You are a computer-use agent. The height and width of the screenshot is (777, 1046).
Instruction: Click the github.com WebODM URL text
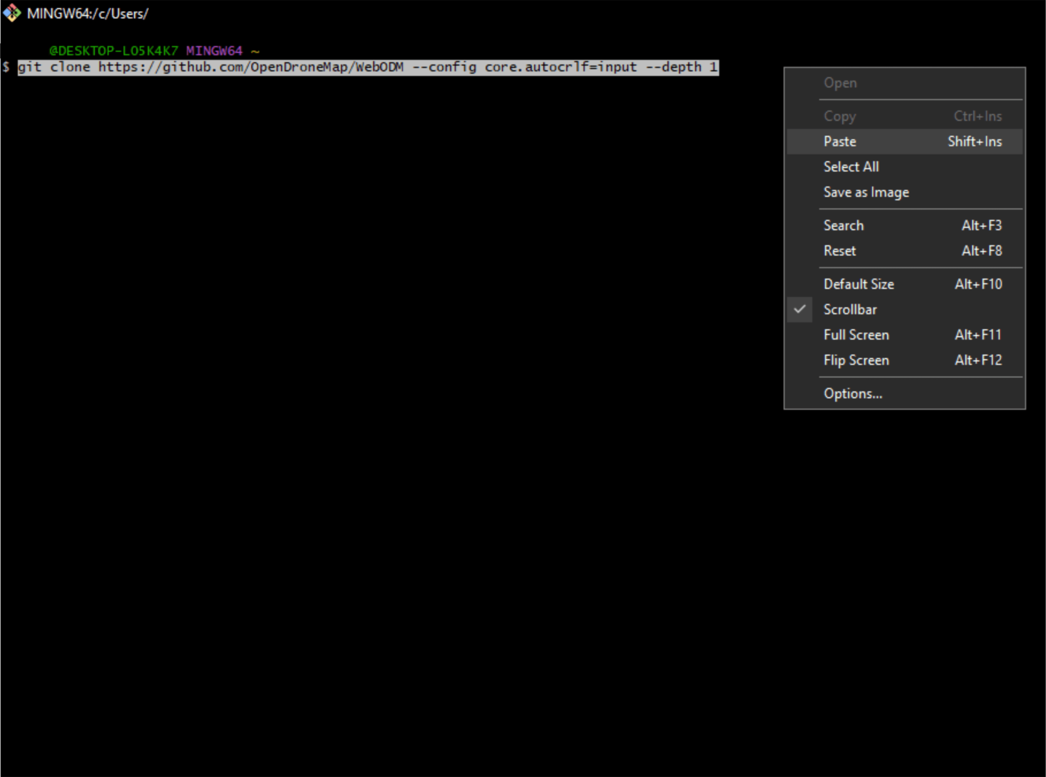(x=251, y=67)
